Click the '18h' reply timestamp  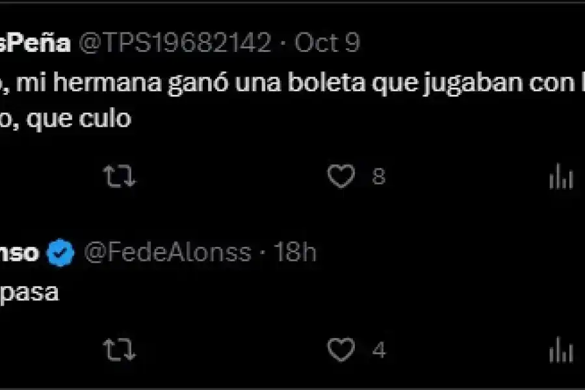295,253
